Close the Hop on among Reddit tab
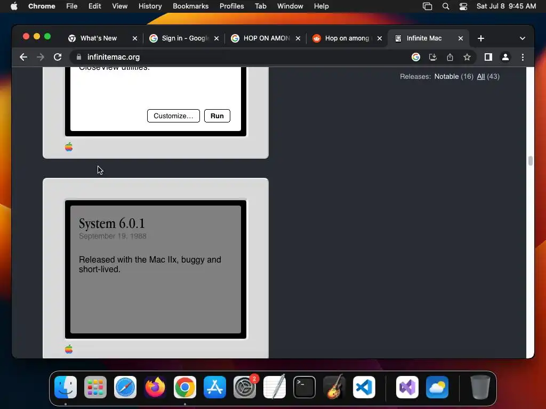The width and height of the screenshot is (546, 409). [380, 38]
